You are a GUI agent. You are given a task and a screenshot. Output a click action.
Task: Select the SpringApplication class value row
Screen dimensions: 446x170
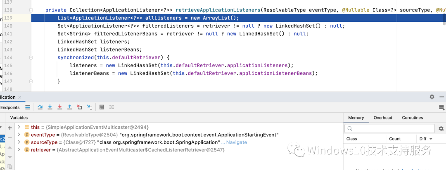click(x=159, y=142)
